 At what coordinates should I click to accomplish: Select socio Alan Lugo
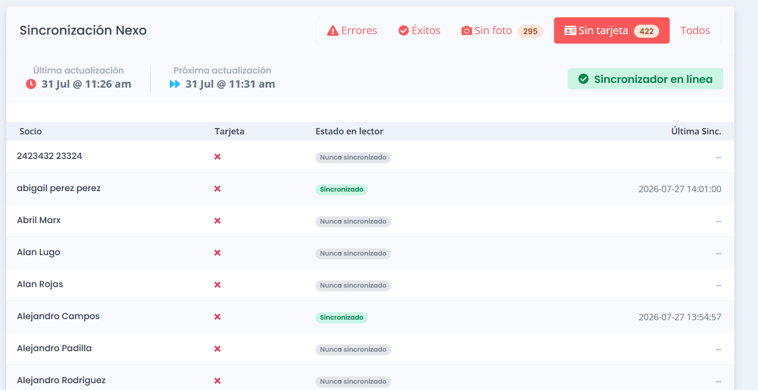[x=38, y=252]
